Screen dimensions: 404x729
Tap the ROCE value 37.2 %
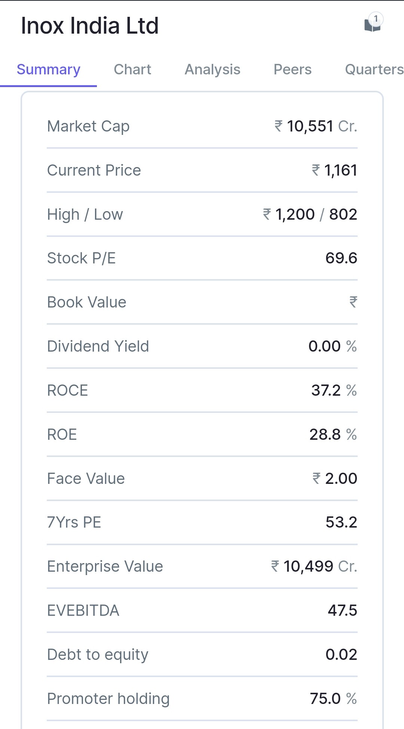tap(334, 390)
